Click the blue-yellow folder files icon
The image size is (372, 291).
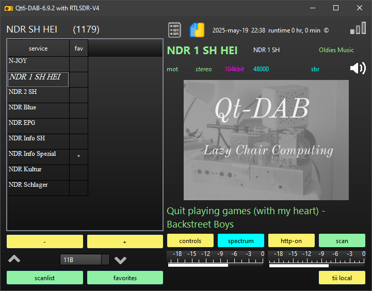tap(197, 30)
